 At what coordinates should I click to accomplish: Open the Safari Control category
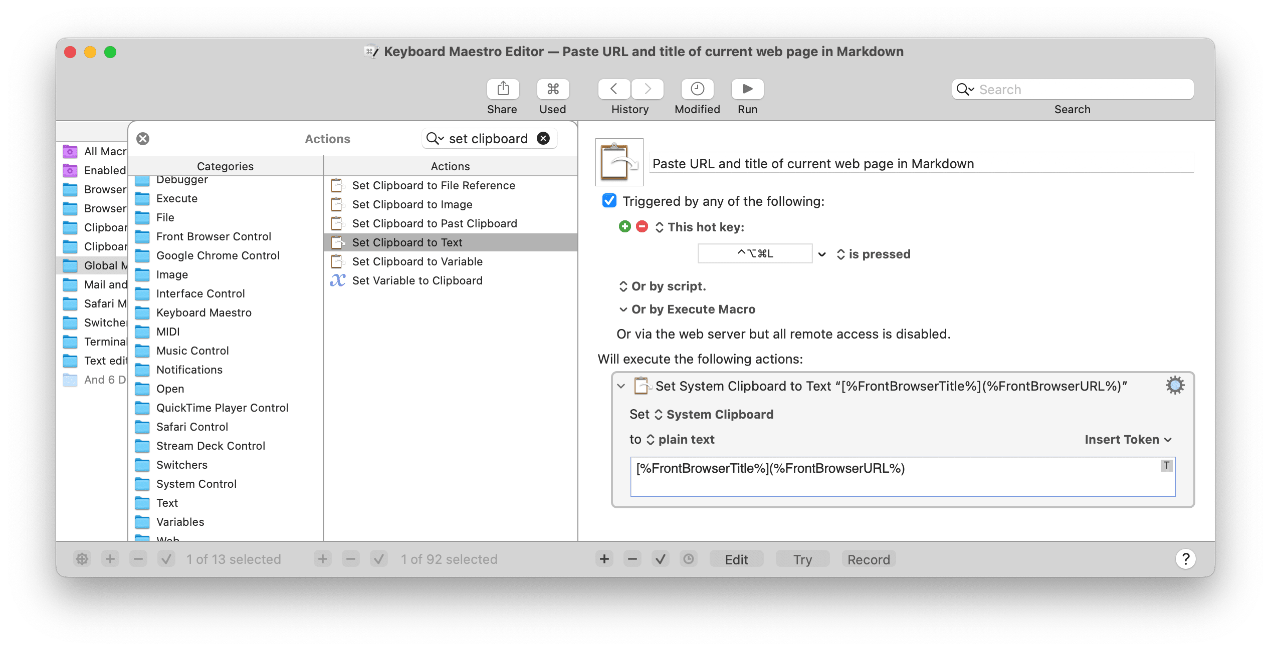226,427
